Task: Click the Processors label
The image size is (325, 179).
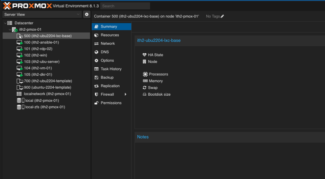Action: tap(158, 74)
